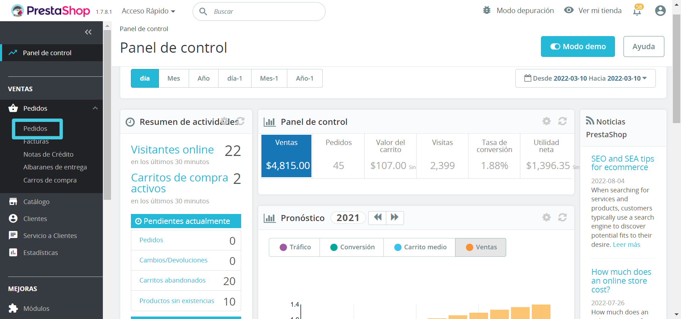Toggle Conversión series in forecast chart
Viewport: 681px width, 319px height.
[x=352, y=247]
